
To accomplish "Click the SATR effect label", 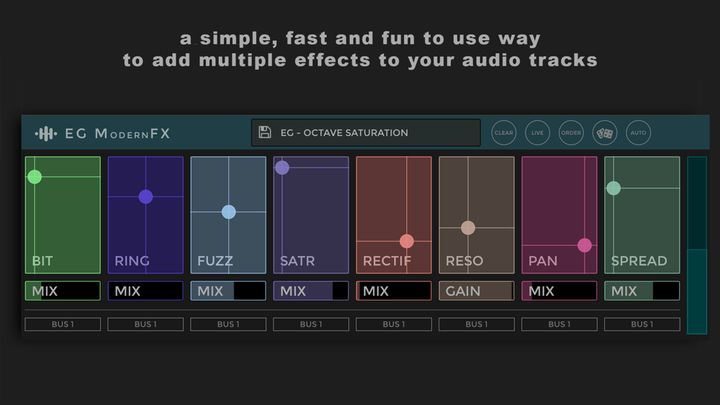I will [x=297, y=261].
